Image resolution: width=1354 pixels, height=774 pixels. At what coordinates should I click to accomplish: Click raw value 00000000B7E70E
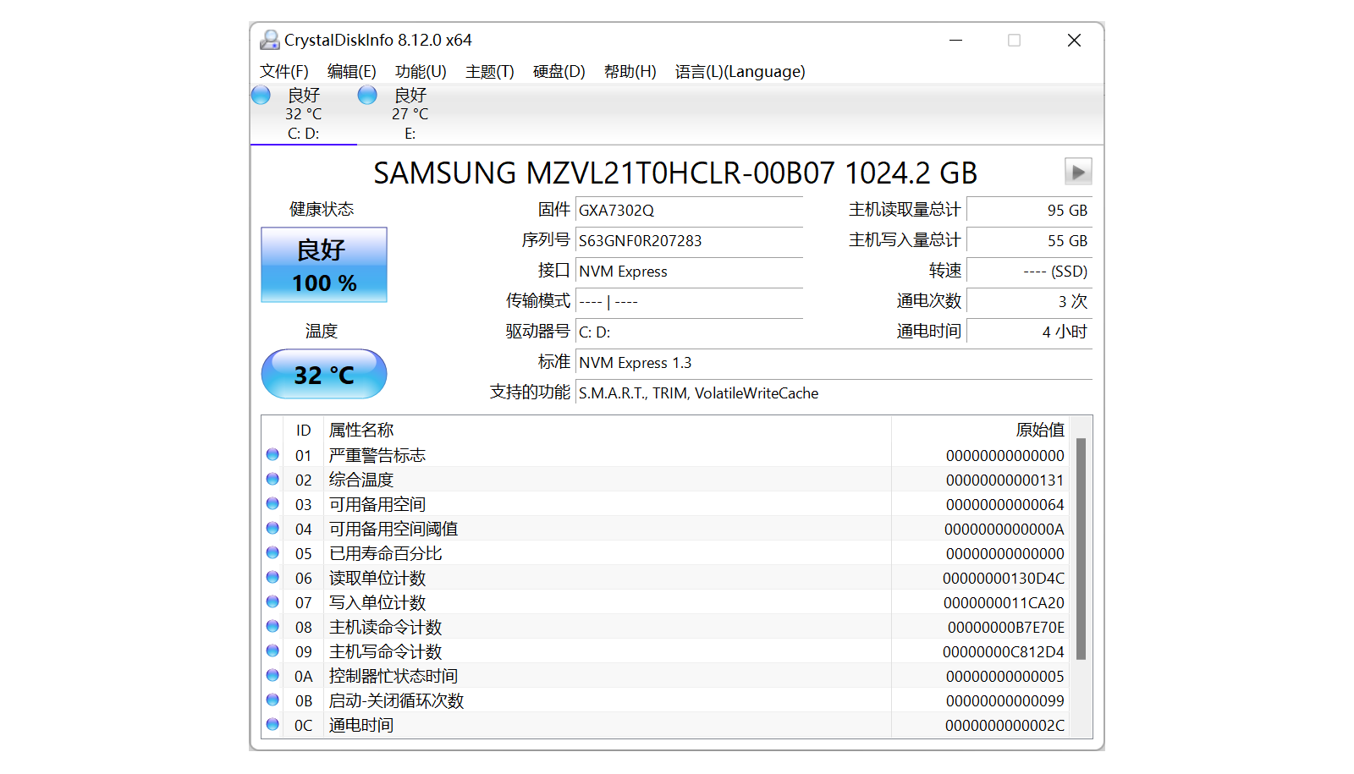pos(1006,628)
